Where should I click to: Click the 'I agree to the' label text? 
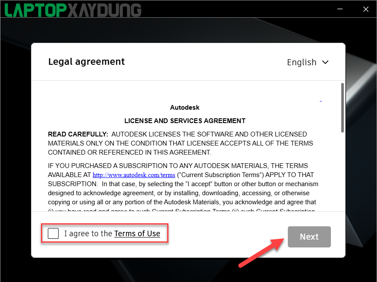[88, 234]
